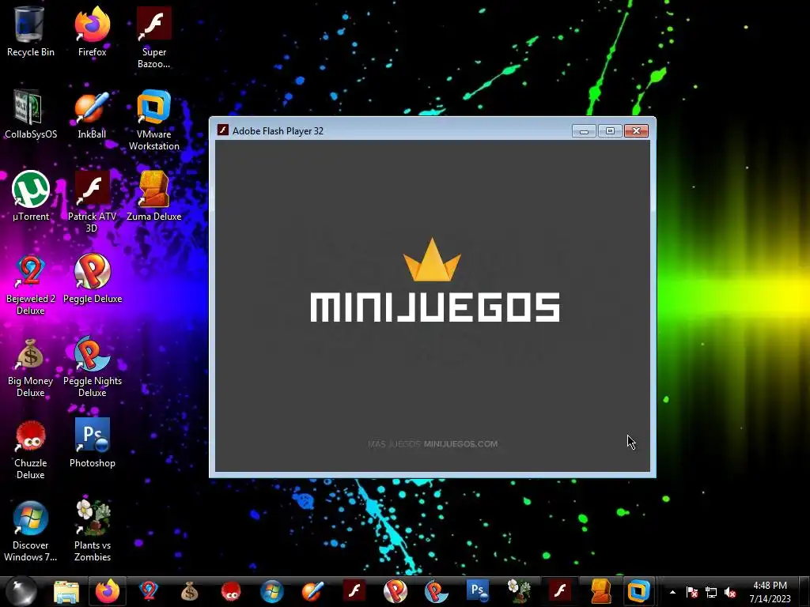Open Peggle Deluxe from the taskbar
Screen dimensions: 810x607
click(396, 591)
